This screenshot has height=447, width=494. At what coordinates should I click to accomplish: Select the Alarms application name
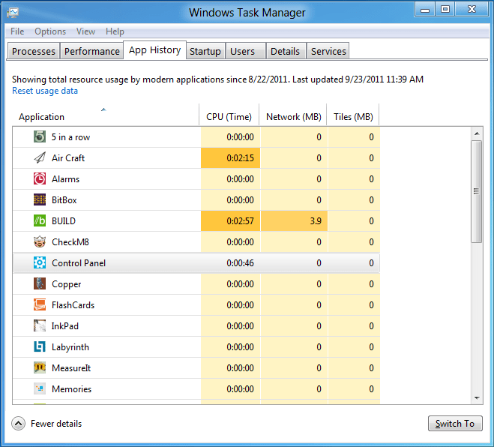pyautogui.click(x=65, y=179)
